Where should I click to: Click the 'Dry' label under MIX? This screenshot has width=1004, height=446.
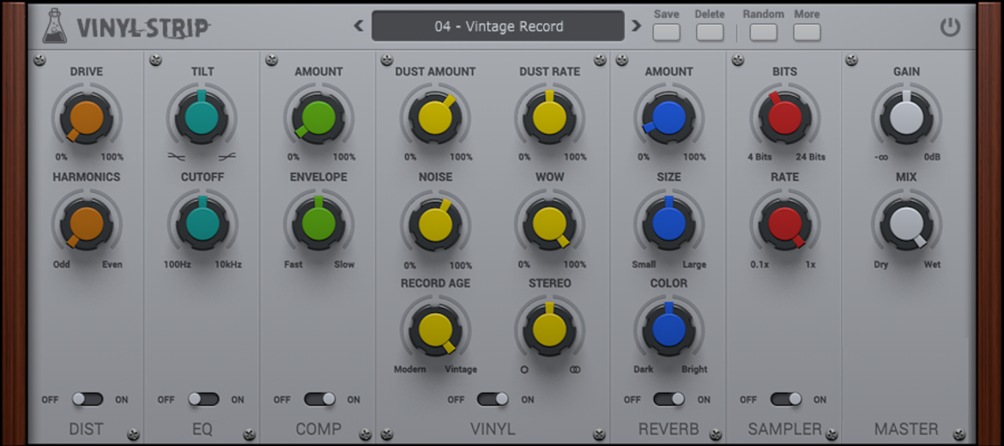point(881,264)
